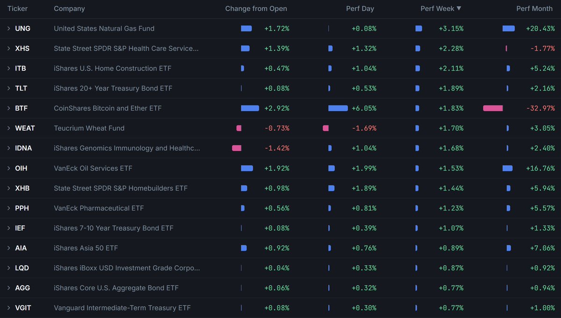Select Vanguard Intermediate-Term Treasury ETF name
Screen dimensions: 561x318
click(122, 308)
